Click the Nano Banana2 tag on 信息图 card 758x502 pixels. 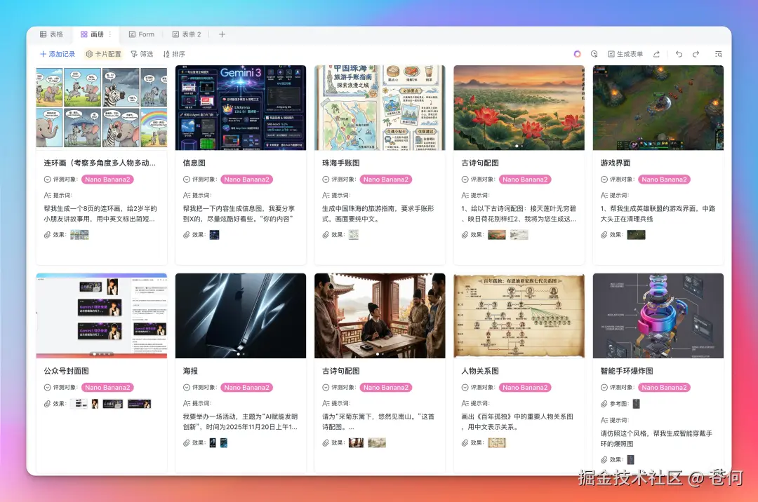(x=246, y=179)
